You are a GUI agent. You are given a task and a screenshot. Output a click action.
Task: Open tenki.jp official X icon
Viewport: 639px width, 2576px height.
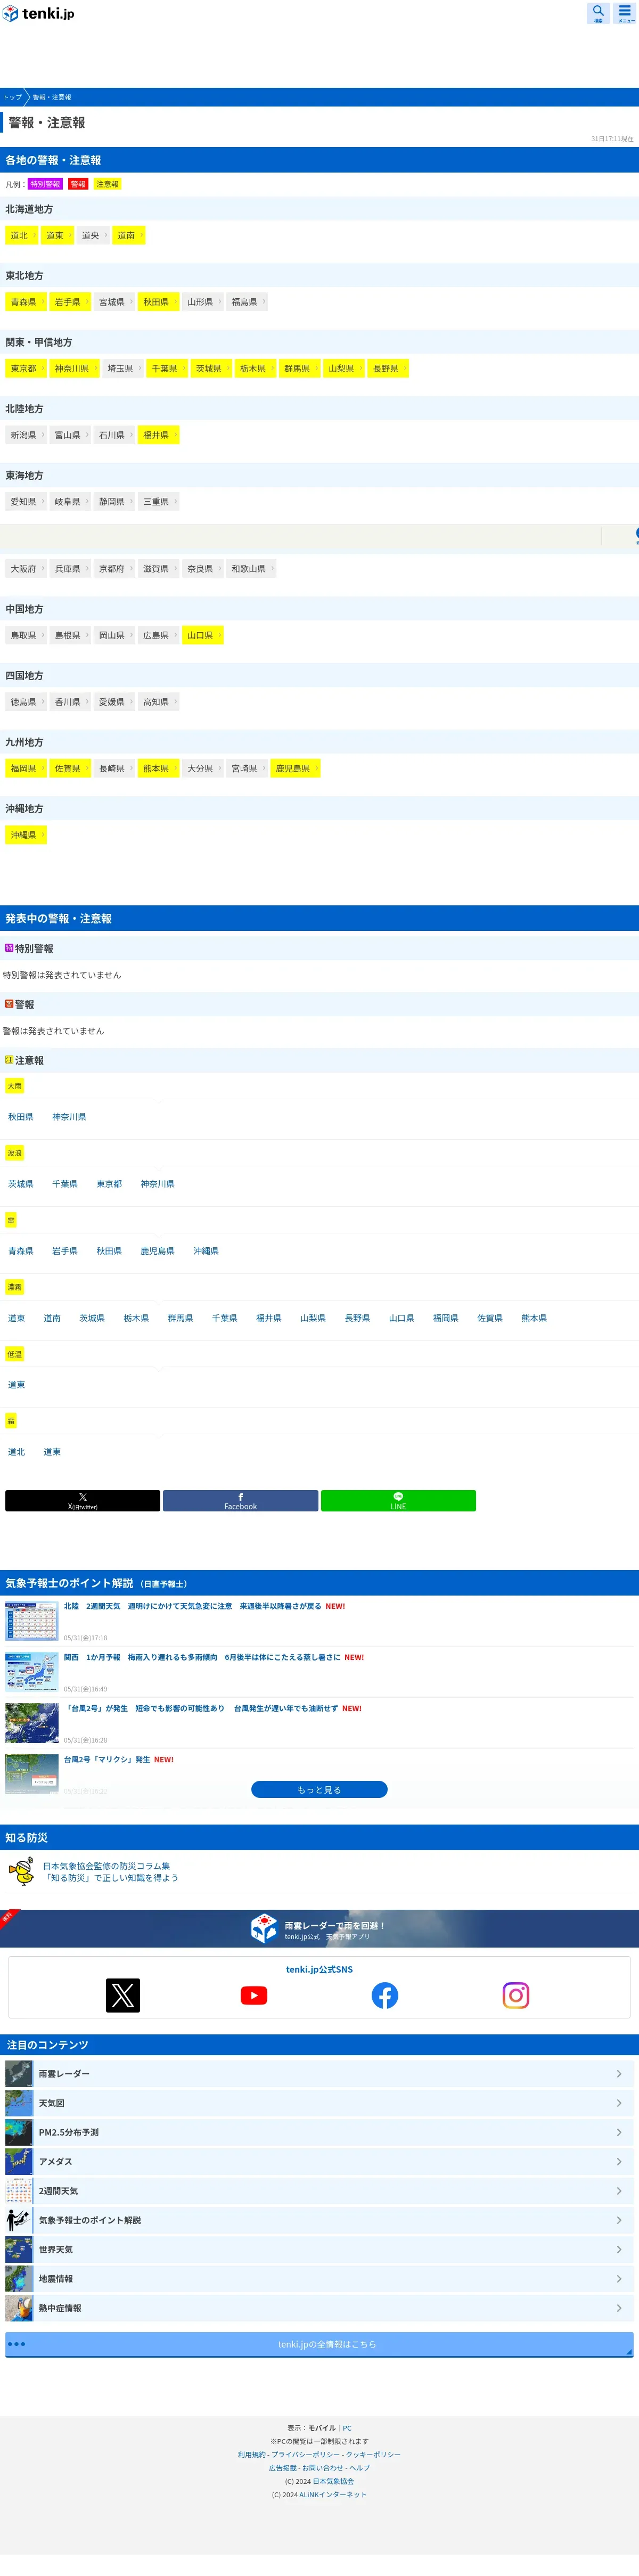[x=123, y=1995]
